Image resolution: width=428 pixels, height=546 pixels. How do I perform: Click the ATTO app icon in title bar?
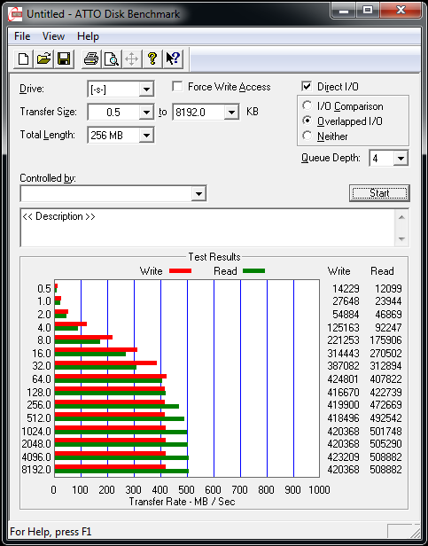(16, 14)
